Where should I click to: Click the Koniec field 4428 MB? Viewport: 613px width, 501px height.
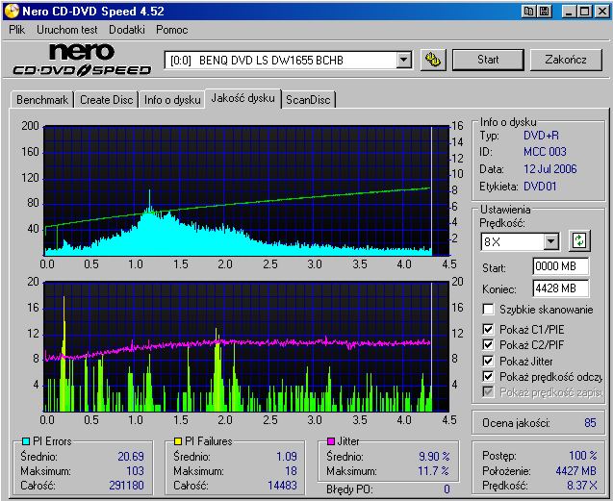[x=561, y=288]
